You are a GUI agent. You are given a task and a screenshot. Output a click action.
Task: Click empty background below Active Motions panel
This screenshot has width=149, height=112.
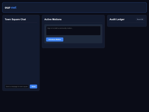click(73, 76)
